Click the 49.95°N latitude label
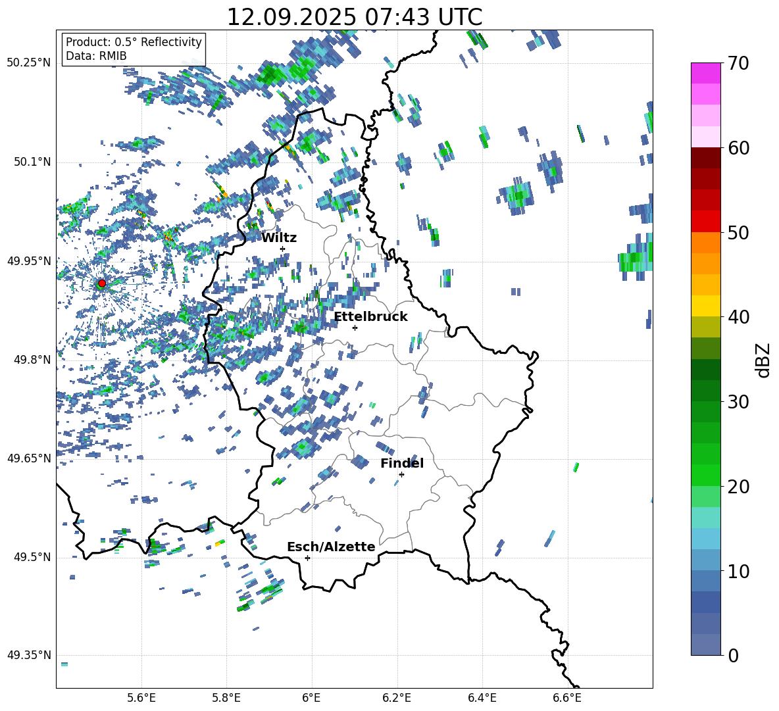 pos(29,261)
